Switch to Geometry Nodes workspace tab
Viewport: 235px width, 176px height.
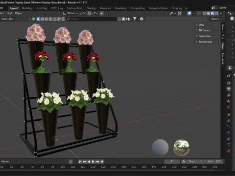[x=158, y=8]
